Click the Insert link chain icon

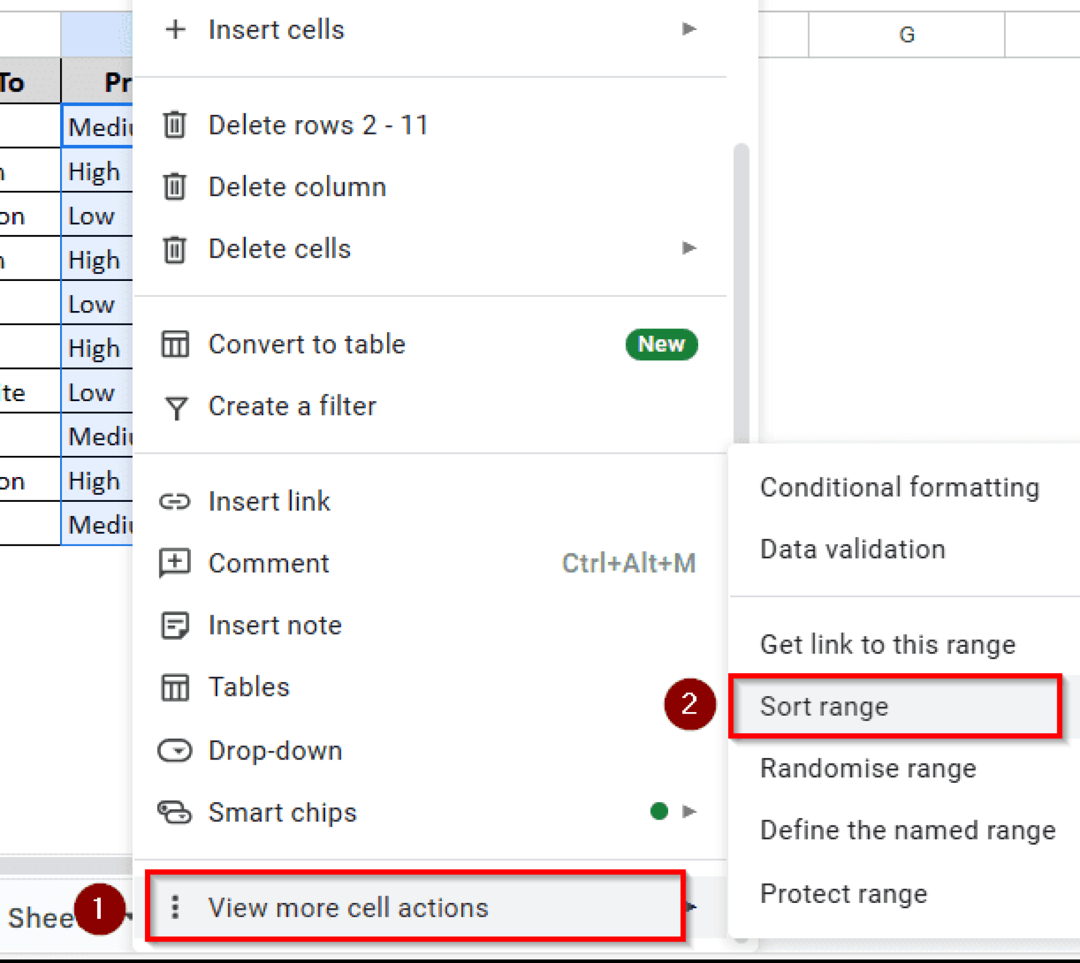click(175, 501)
